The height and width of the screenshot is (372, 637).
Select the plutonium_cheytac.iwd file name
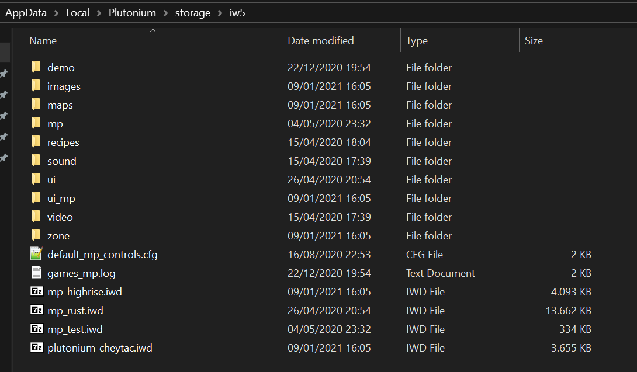[100, 347]
